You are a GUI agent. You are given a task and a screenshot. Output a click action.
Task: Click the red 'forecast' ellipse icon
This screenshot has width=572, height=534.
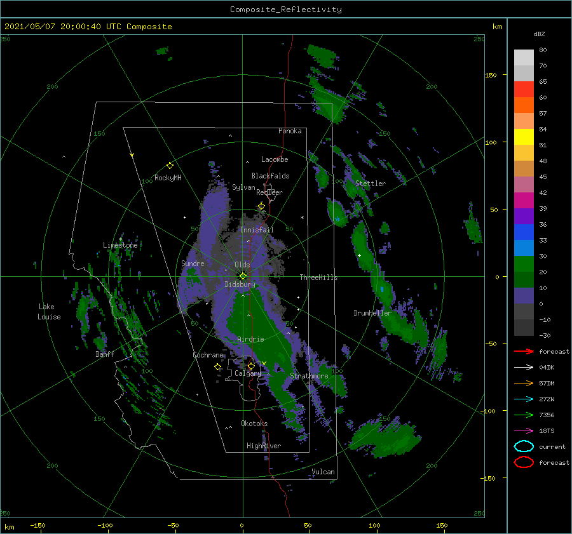[524, 462]
